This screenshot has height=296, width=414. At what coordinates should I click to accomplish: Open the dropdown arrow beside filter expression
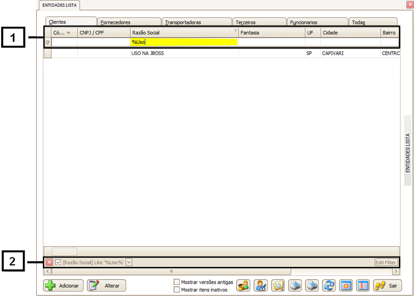129,262
